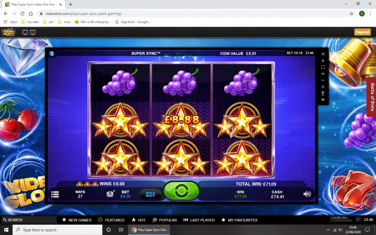This screenshot has height=235, width=376.
Task: Show hidden system tray icons
Action: click(x=328, y=230)
